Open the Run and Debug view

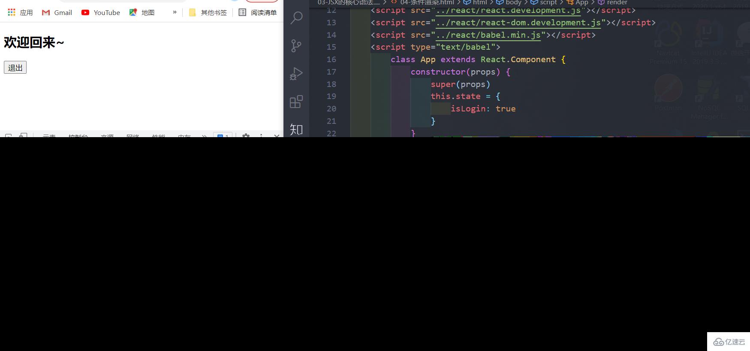click(x=296, y=73)
